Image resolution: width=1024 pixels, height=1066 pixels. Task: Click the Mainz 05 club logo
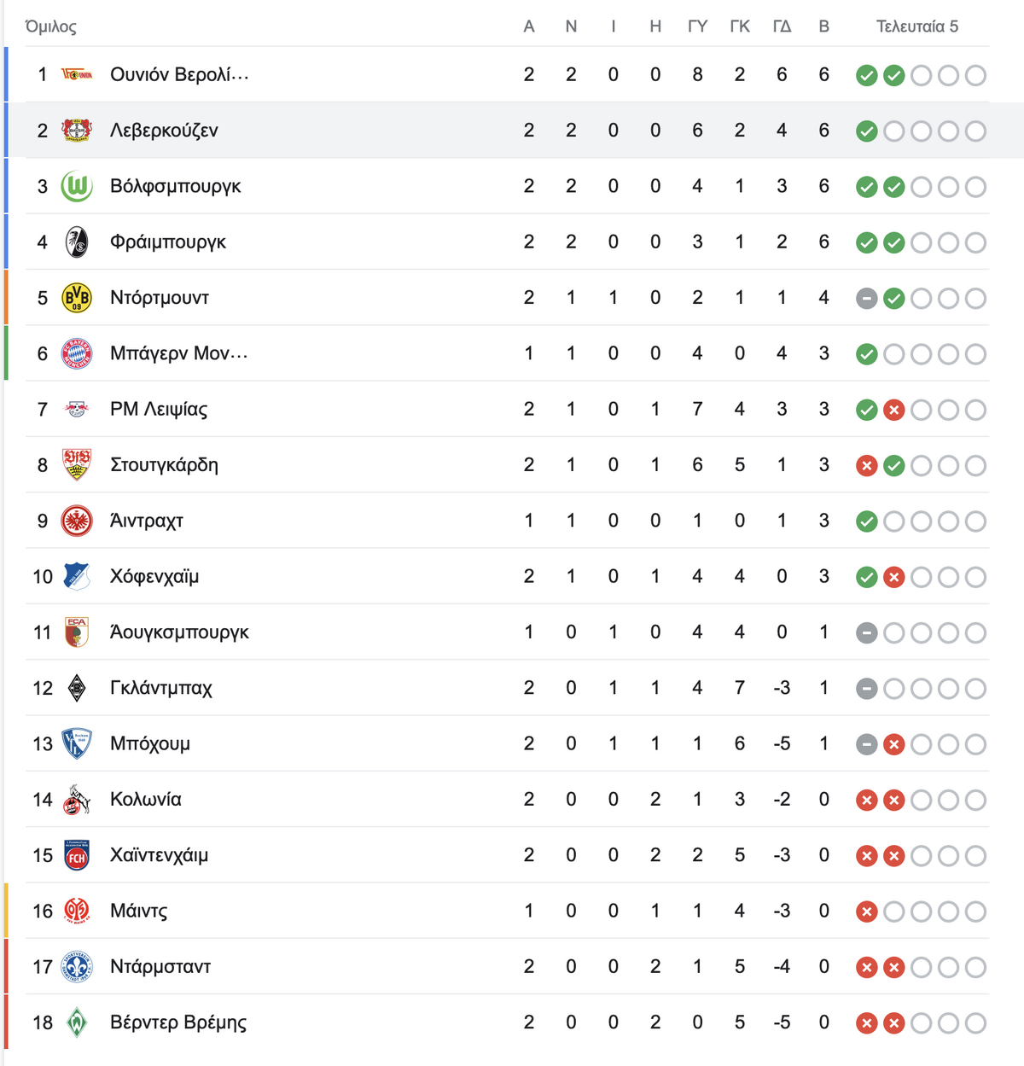(77, 911)
